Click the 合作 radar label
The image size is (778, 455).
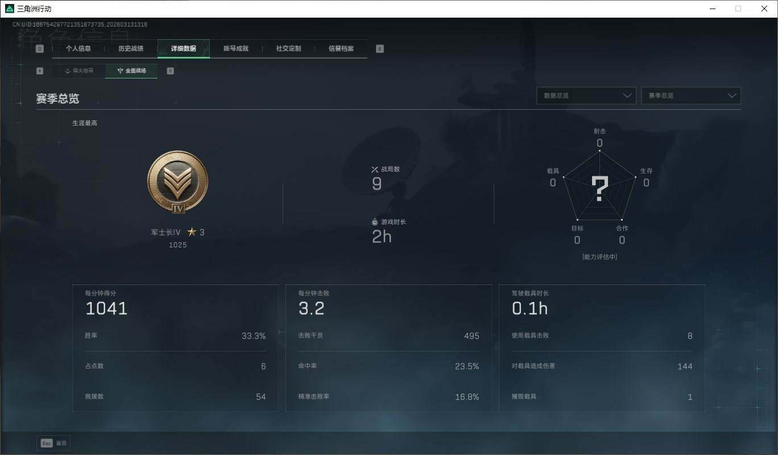coord(622,229)
